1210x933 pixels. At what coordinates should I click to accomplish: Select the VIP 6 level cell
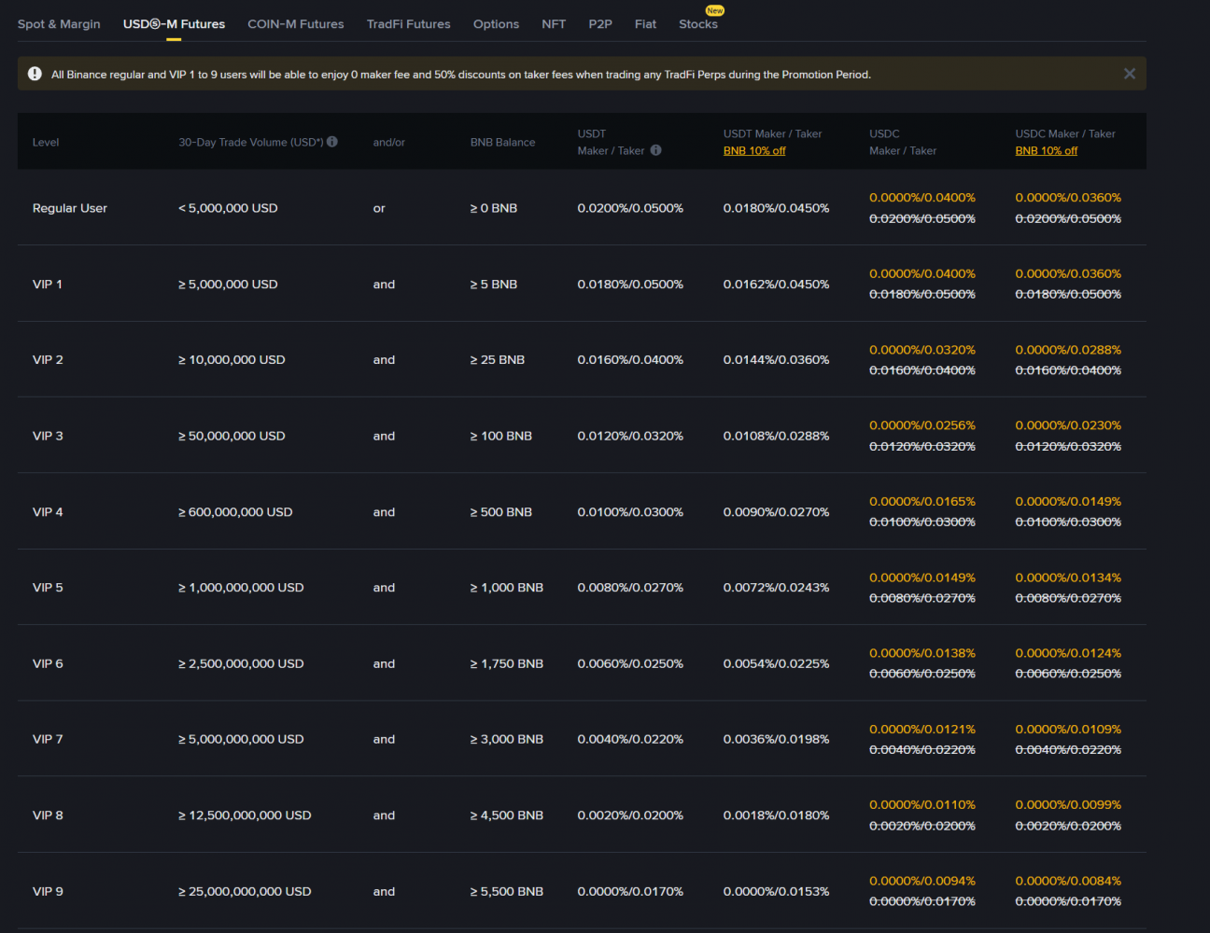coord(49,664)
